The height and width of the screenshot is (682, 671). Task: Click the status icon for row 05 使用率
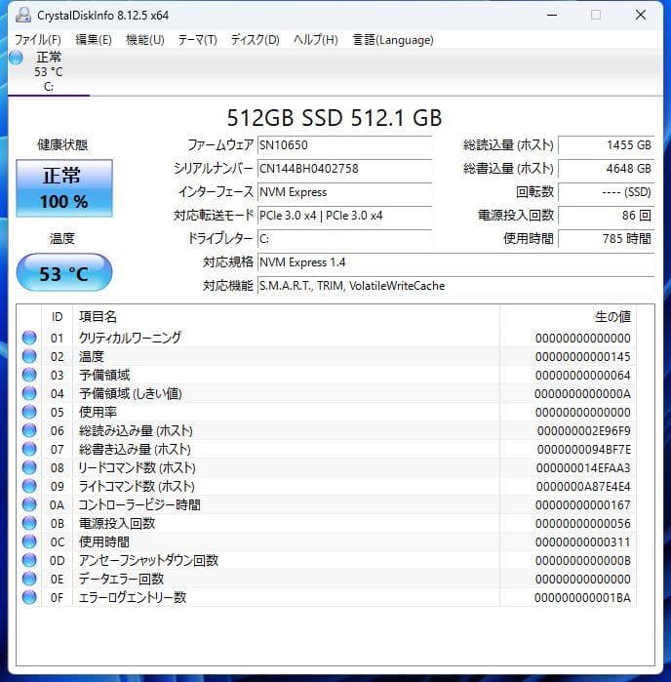29,412
